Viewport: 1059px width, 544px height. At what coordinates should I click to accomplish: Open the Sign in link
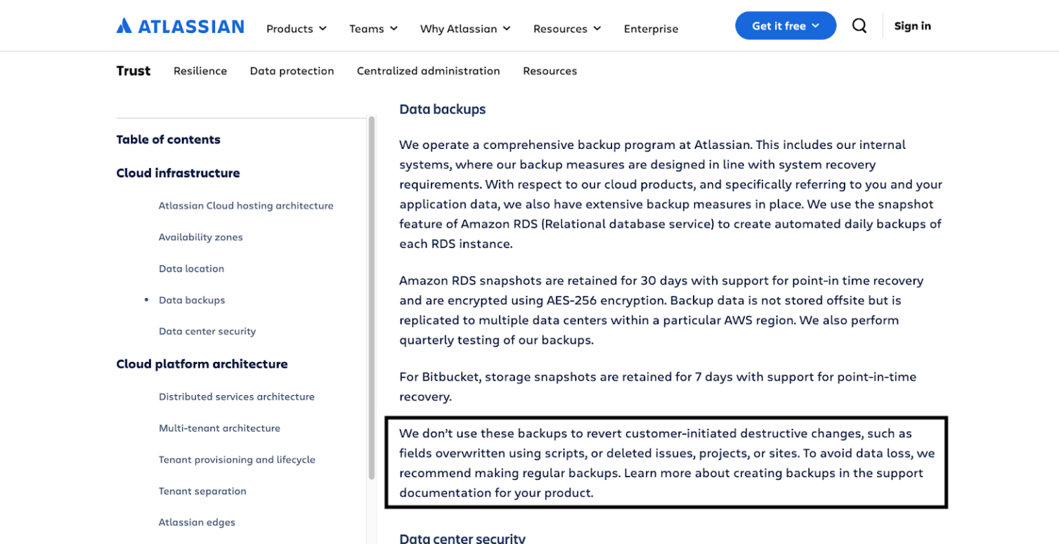point(911,26)
